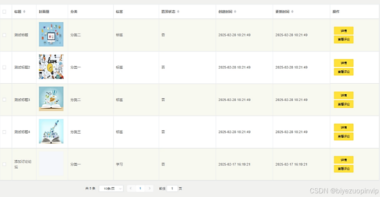Select the checkbox for row 测试标题2
The height and width of the screenshot is (197, 380).
tap(4, 67)
